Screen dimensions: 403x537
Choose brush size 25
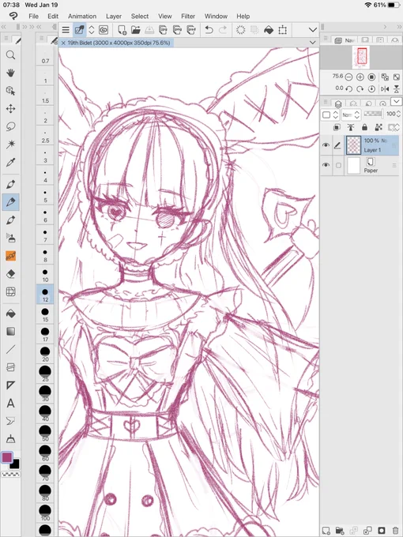(x=45, y=374)
